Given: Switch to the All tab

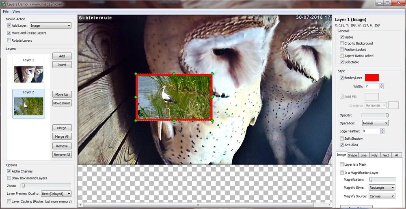Looking at the screenshot, I should pos(396,155).
